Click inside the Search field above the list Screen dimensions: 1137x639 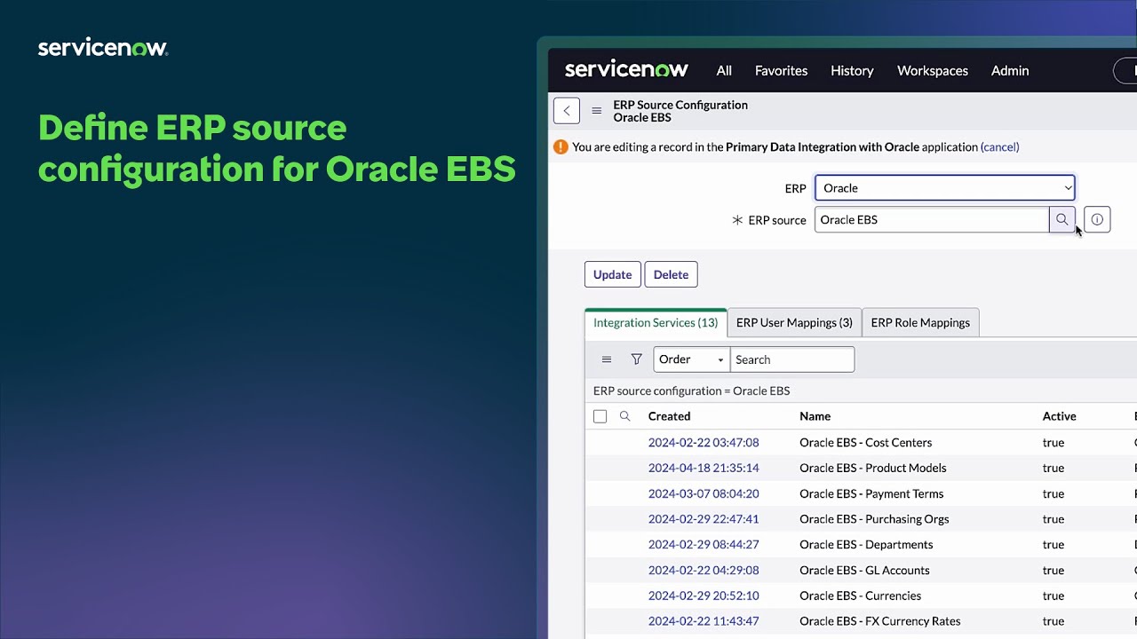coord(791,359)
